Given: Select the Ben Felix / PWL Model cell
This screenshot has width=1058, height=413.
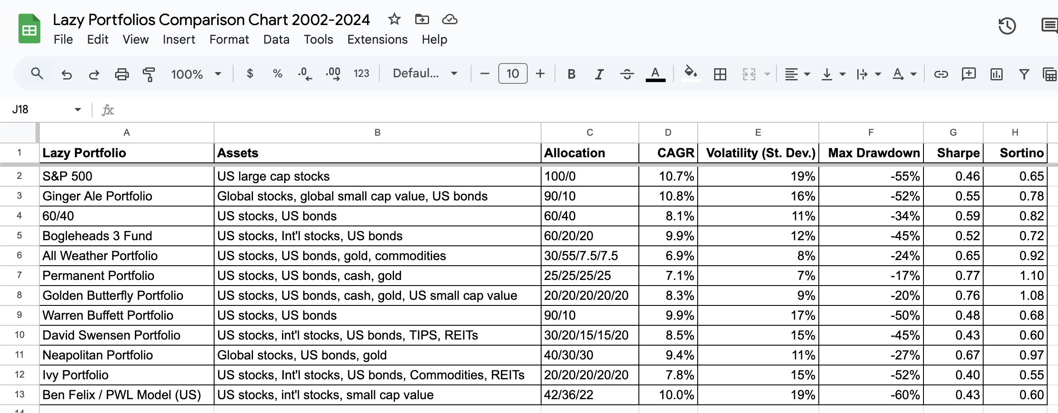Looking at the screenshot, I should coord(127,395).
